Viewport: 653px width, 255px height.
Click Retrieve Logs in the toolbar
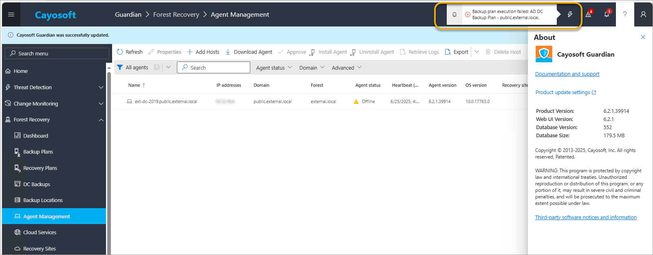pyautogui.click(x=419, y=52)
